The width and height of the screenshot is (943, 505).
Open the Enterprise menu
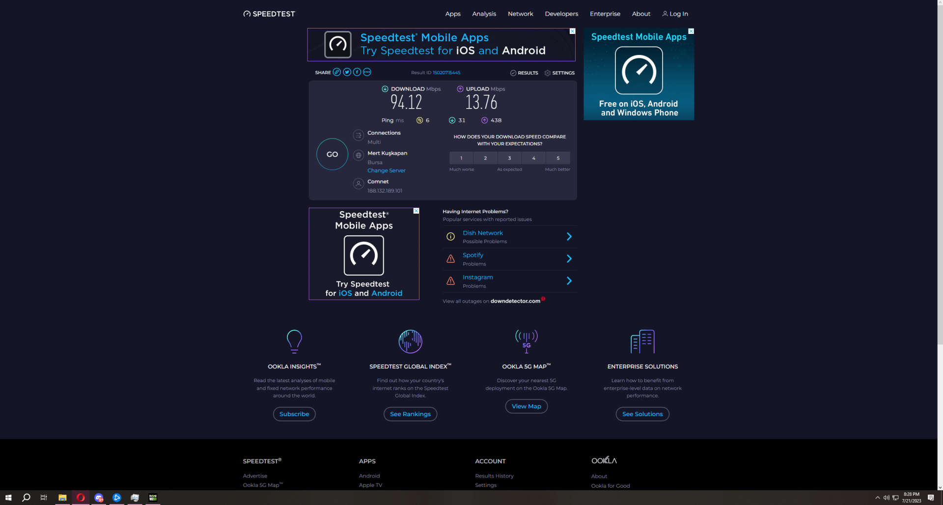tap(605, 14)
